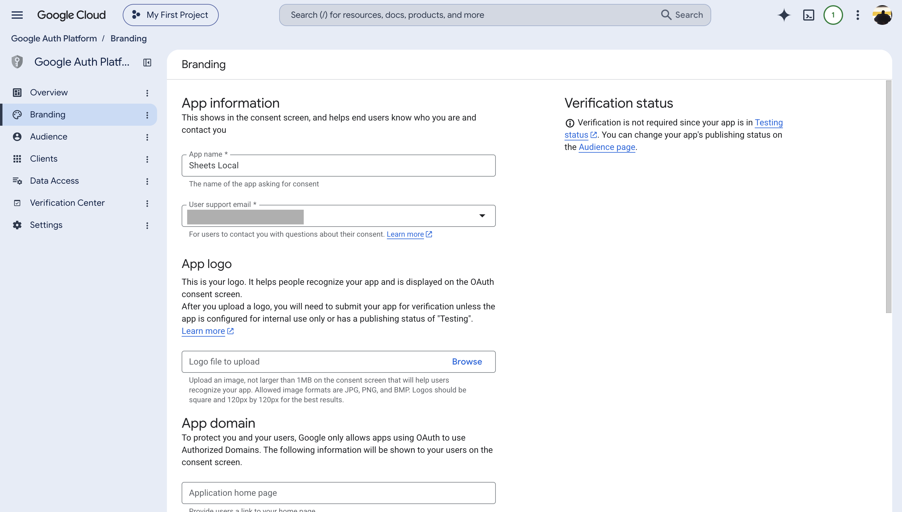This screenshot has height=512, width=902.
Task: Open Gemini AI assistant sparkle icon
Action: 784,15
